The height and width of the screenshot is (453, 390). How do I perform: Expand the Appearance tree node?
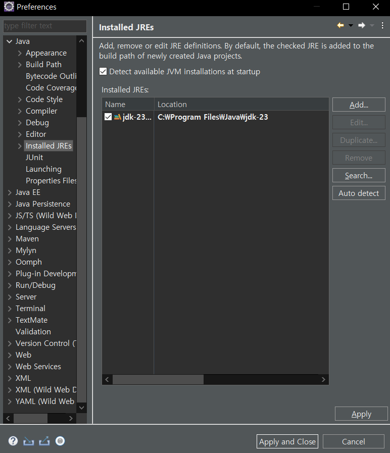[x=20, y=53]
